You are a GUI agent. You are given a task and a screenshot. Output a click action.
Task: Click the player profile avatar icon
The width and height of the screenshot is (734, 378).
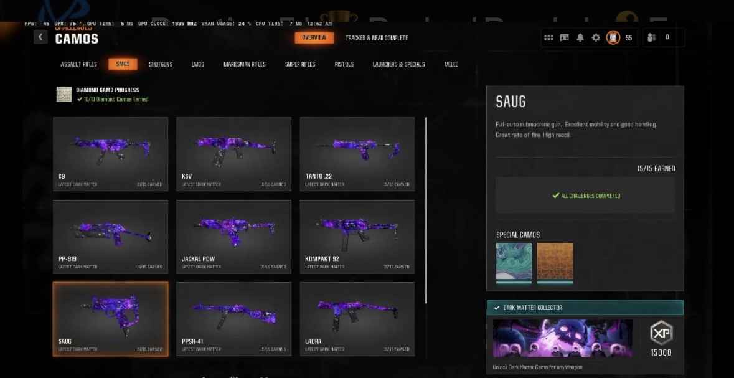tap(613, 38)
